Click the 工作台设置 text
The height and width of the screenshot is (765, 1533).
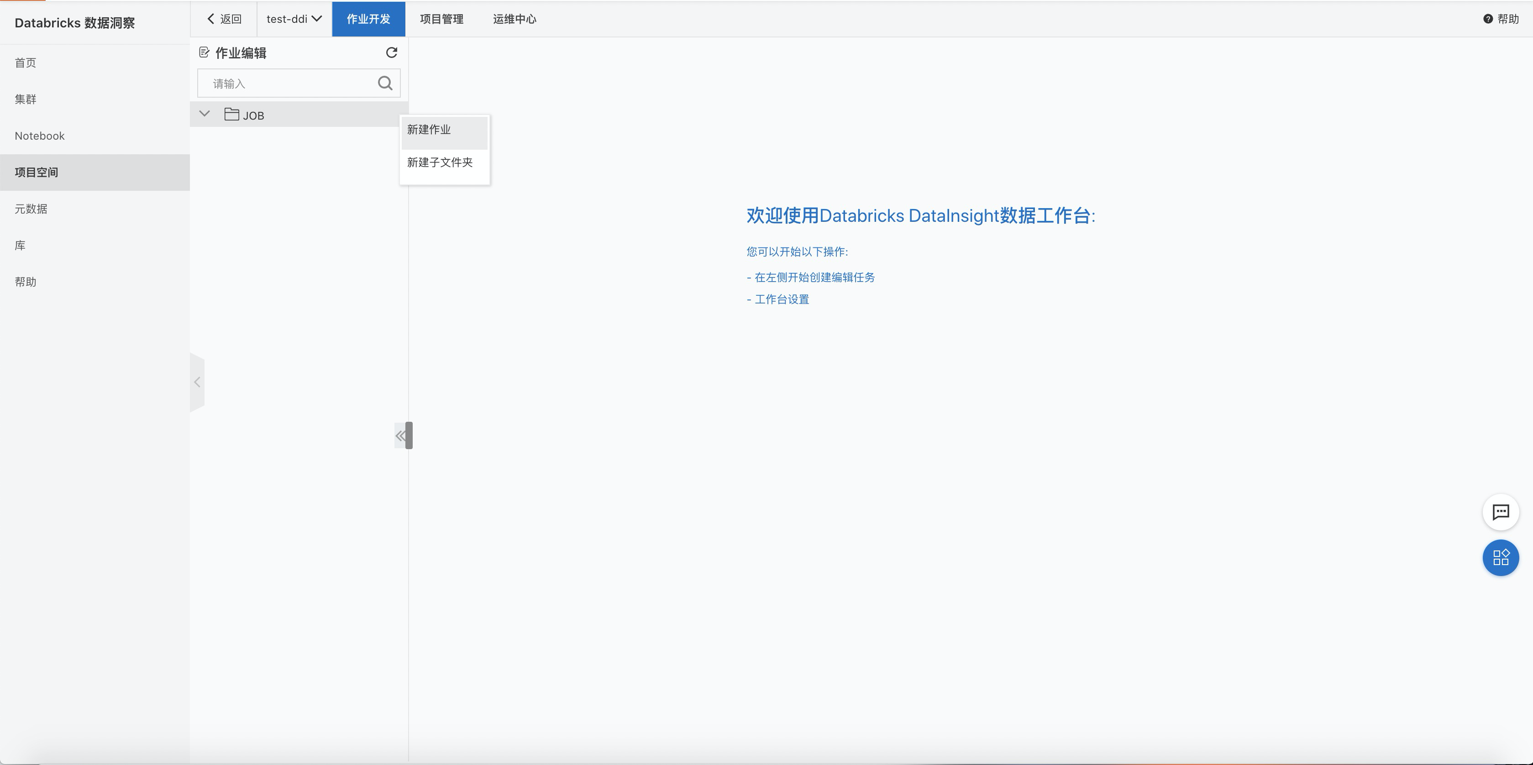782,299
